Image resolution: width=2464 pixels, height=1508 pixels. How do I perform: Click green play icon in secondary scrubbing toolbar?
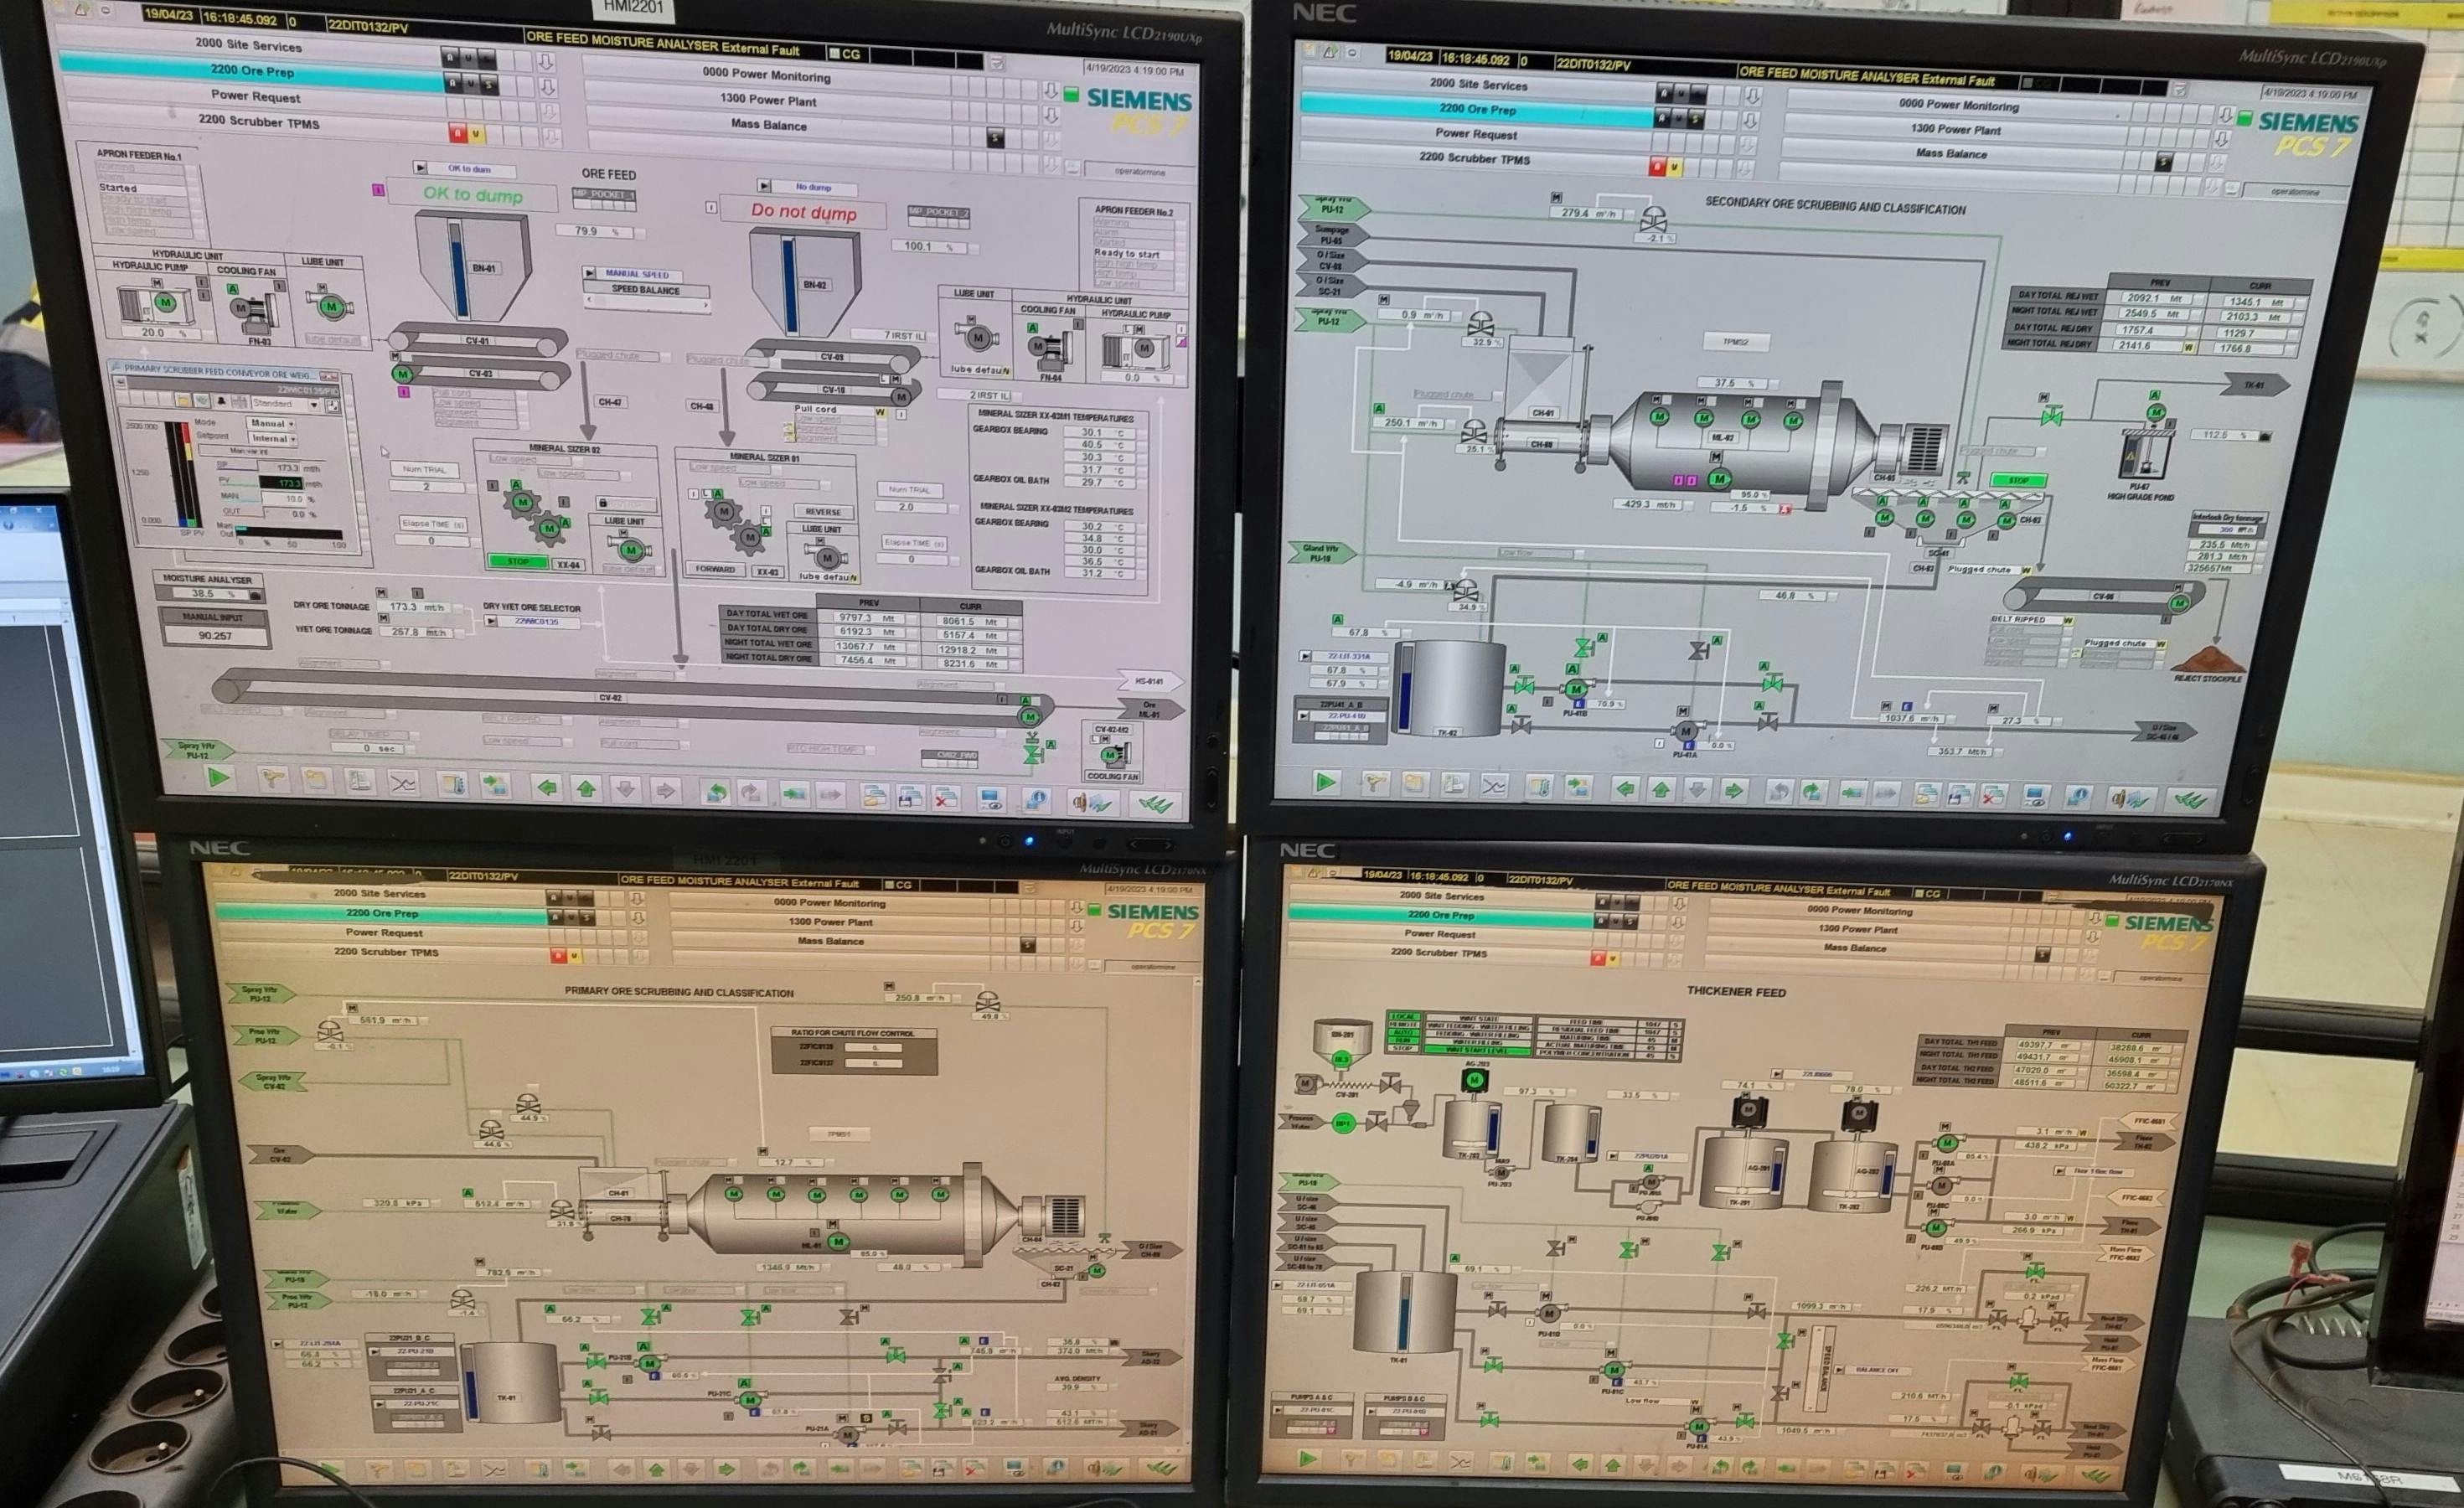(1326, 782)
